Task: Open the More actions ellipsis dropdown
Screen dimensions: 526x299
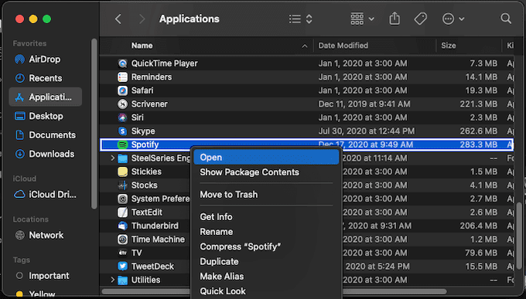Action: click(x=453, y=19)
